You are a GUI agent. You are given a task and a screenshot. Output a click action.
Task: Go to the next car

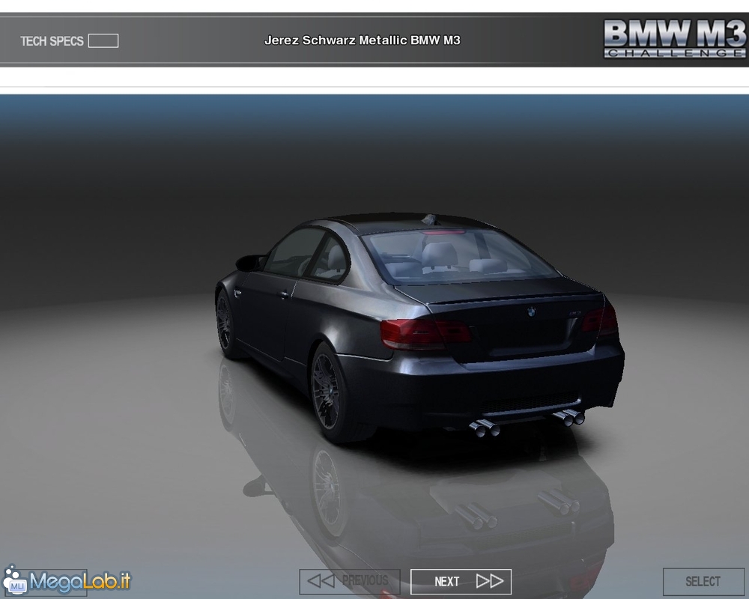(461, 581)
